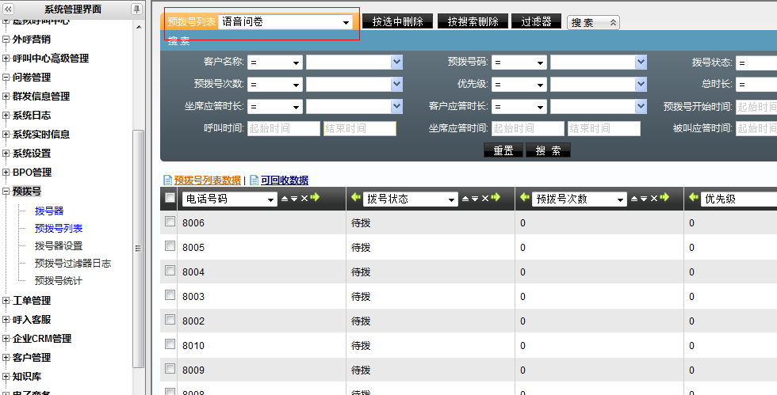The width and height of the screenshot is (777, 395).
Task: Click green left arrow on 优先级 column
Action: (x=693, y=198)
